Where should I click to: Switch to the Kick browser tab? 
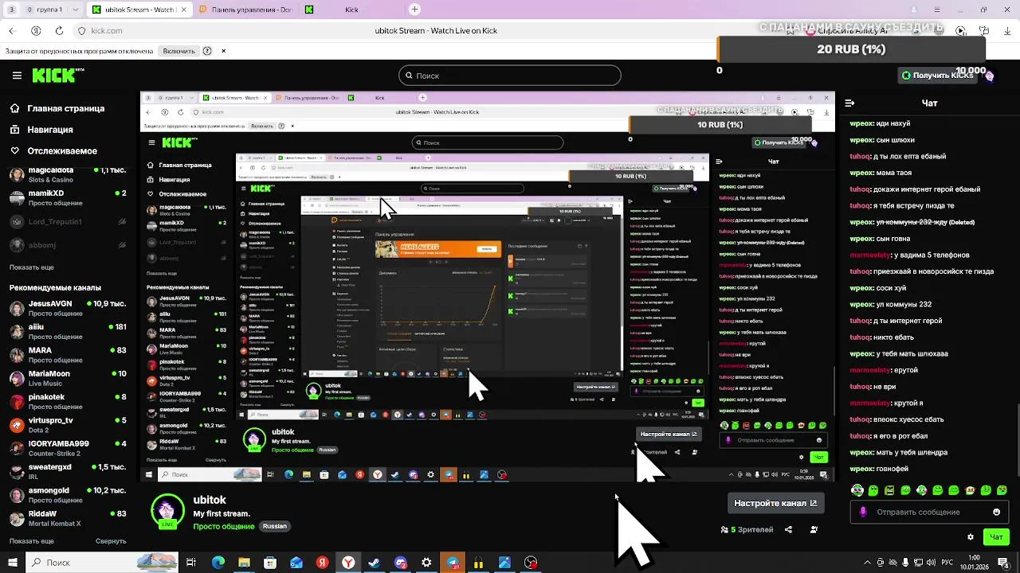[x=351, y=10]
